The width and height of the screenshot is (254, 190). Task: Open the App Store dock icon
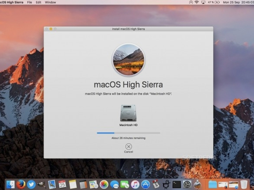point(145,184)
